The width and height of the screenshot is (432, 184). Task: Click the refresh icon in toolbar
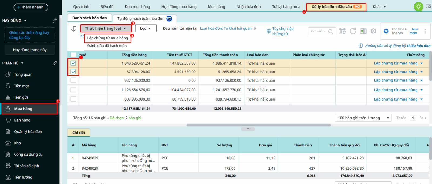tap(353, 31)
